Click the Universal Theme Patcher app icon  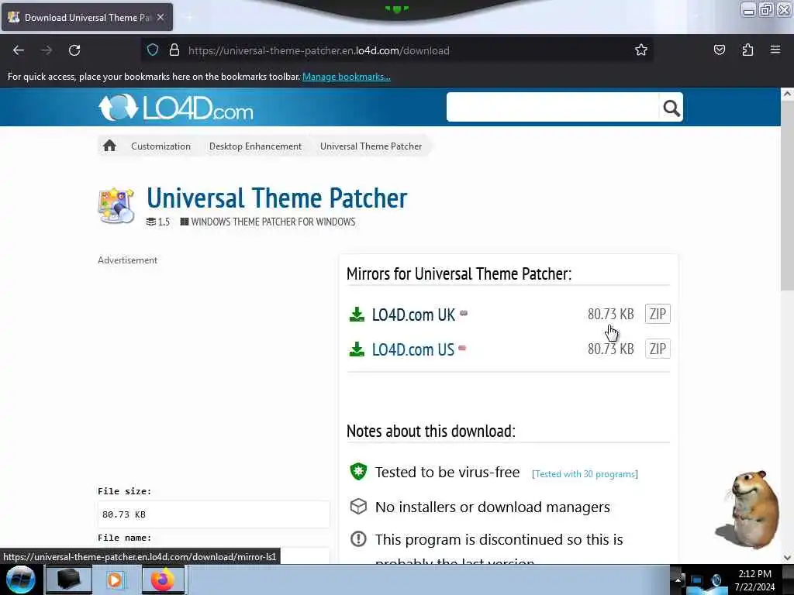click(x=116, y=206)
